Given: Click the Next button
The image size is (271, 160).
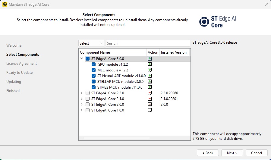Looking at the screenshot, I should pos(232,153).
